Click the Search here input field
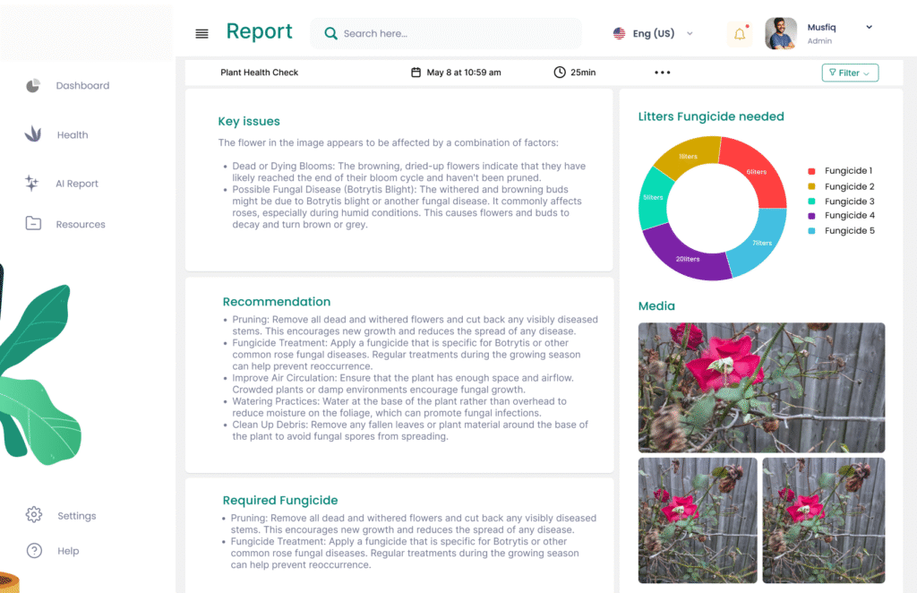This screenshot has width=917, height=593. [x=446, y=34]
